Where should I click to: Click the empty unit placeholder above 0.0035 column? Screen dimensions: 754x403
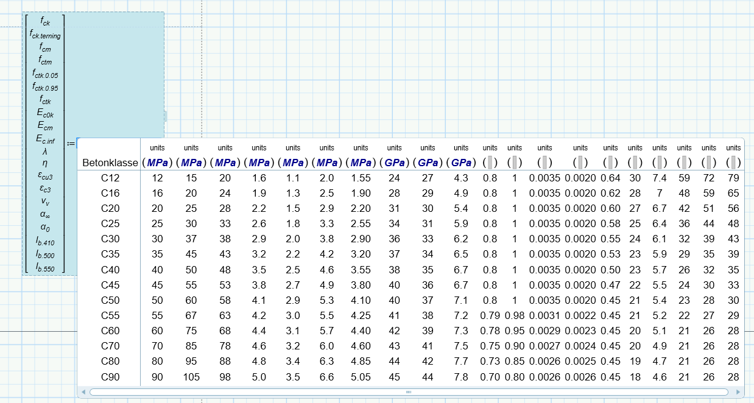coord(545,163)
